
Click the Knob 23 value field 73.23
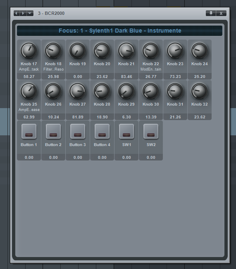coord(175,76)
